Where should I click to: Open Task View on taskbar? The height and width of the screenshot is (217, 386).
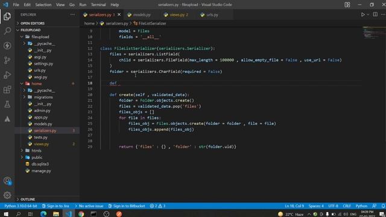point(31,214)
